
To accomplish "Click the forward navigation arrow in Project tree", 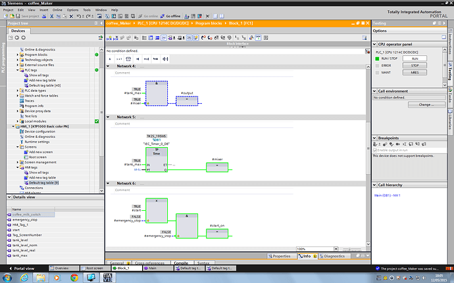I will [x=23, y=37].
